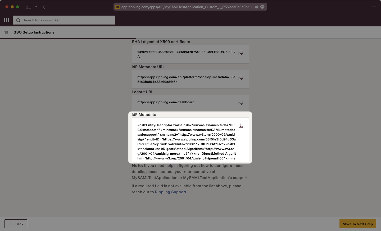The image size is (381, 231).
Task: Open the SSO setup steps panel icon
Action: pos(6,32)
